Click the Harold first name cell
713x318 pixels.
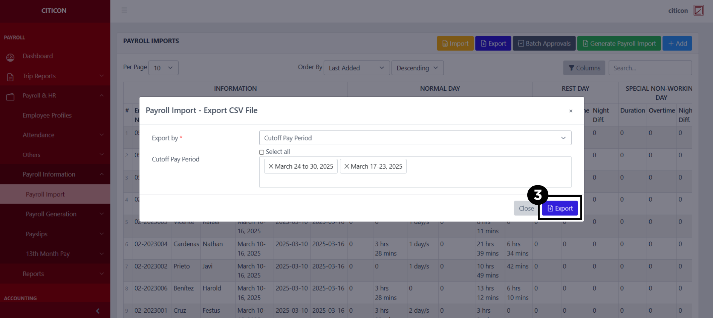(218, 293)
